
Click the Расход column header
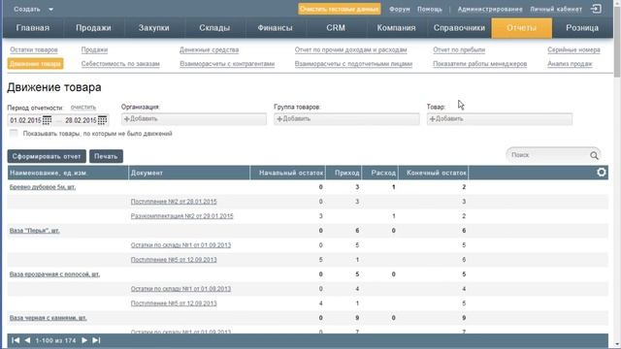(379, 173)
